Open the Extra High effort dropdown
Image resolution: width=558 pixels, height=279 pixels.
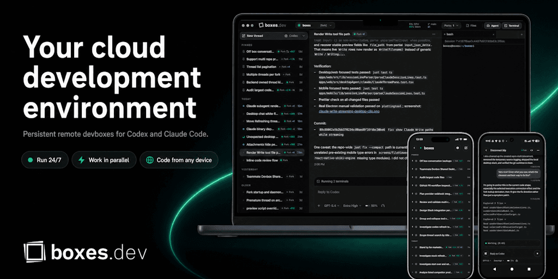coord(353,205)
